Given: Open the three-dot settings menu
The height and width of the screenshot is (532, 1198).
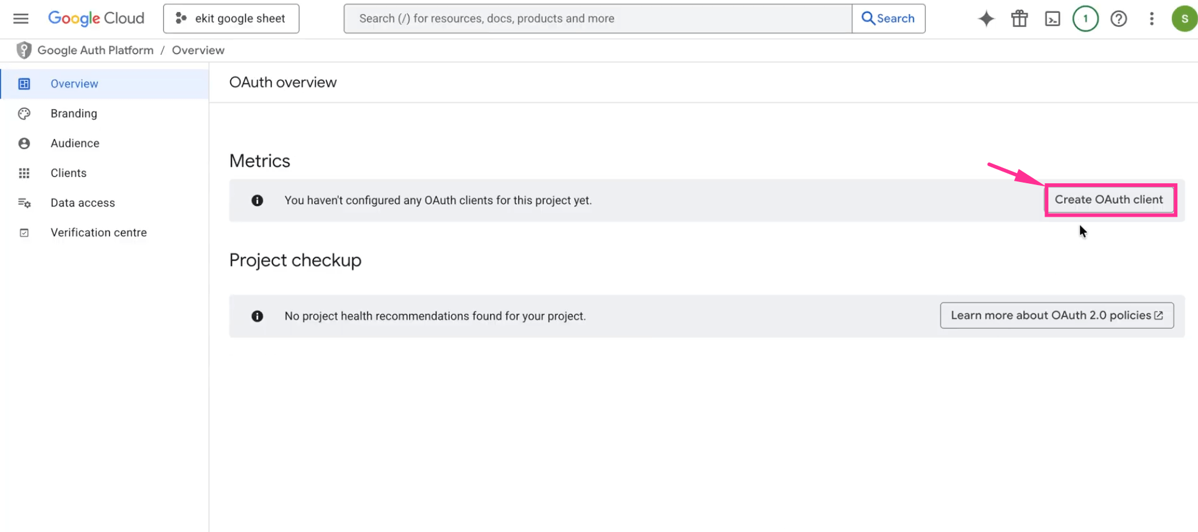Looking at the screenshot, I should pyautogui.click(x=1152, y=19).
